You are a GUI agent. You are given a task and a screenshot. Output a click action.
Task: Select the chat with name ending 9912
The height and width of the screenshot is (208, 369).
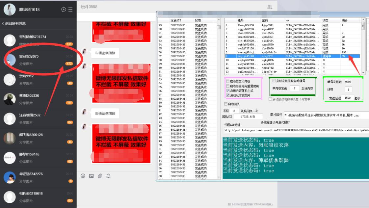(39, 80)
